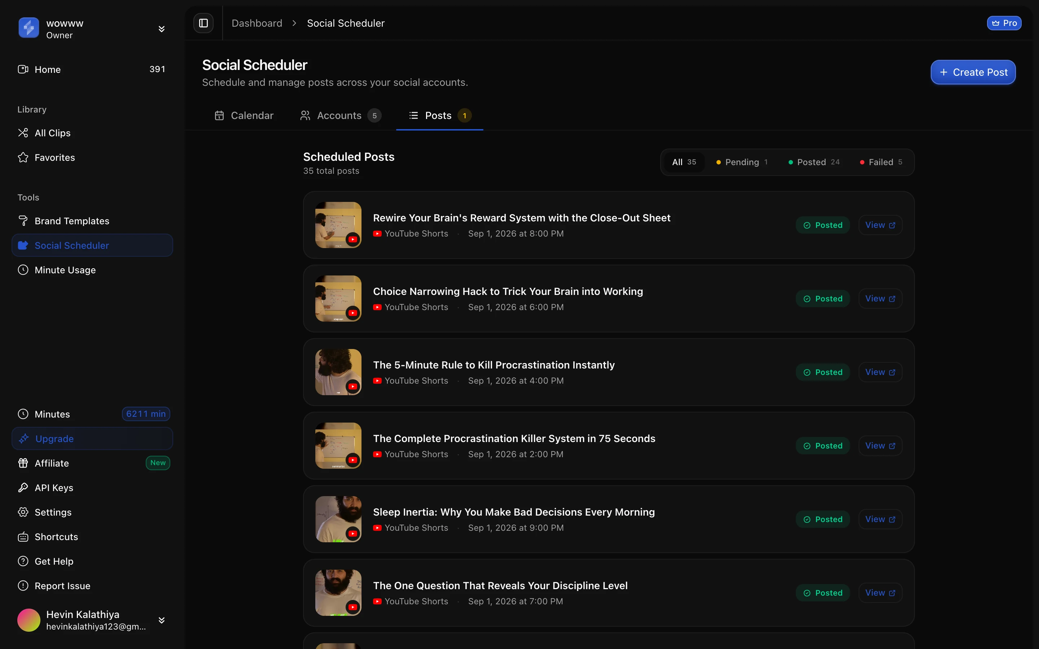The height and width of the screenshot is (649, 1039).
Task: Open Home in the sidebar
Action: coord(92,70)
